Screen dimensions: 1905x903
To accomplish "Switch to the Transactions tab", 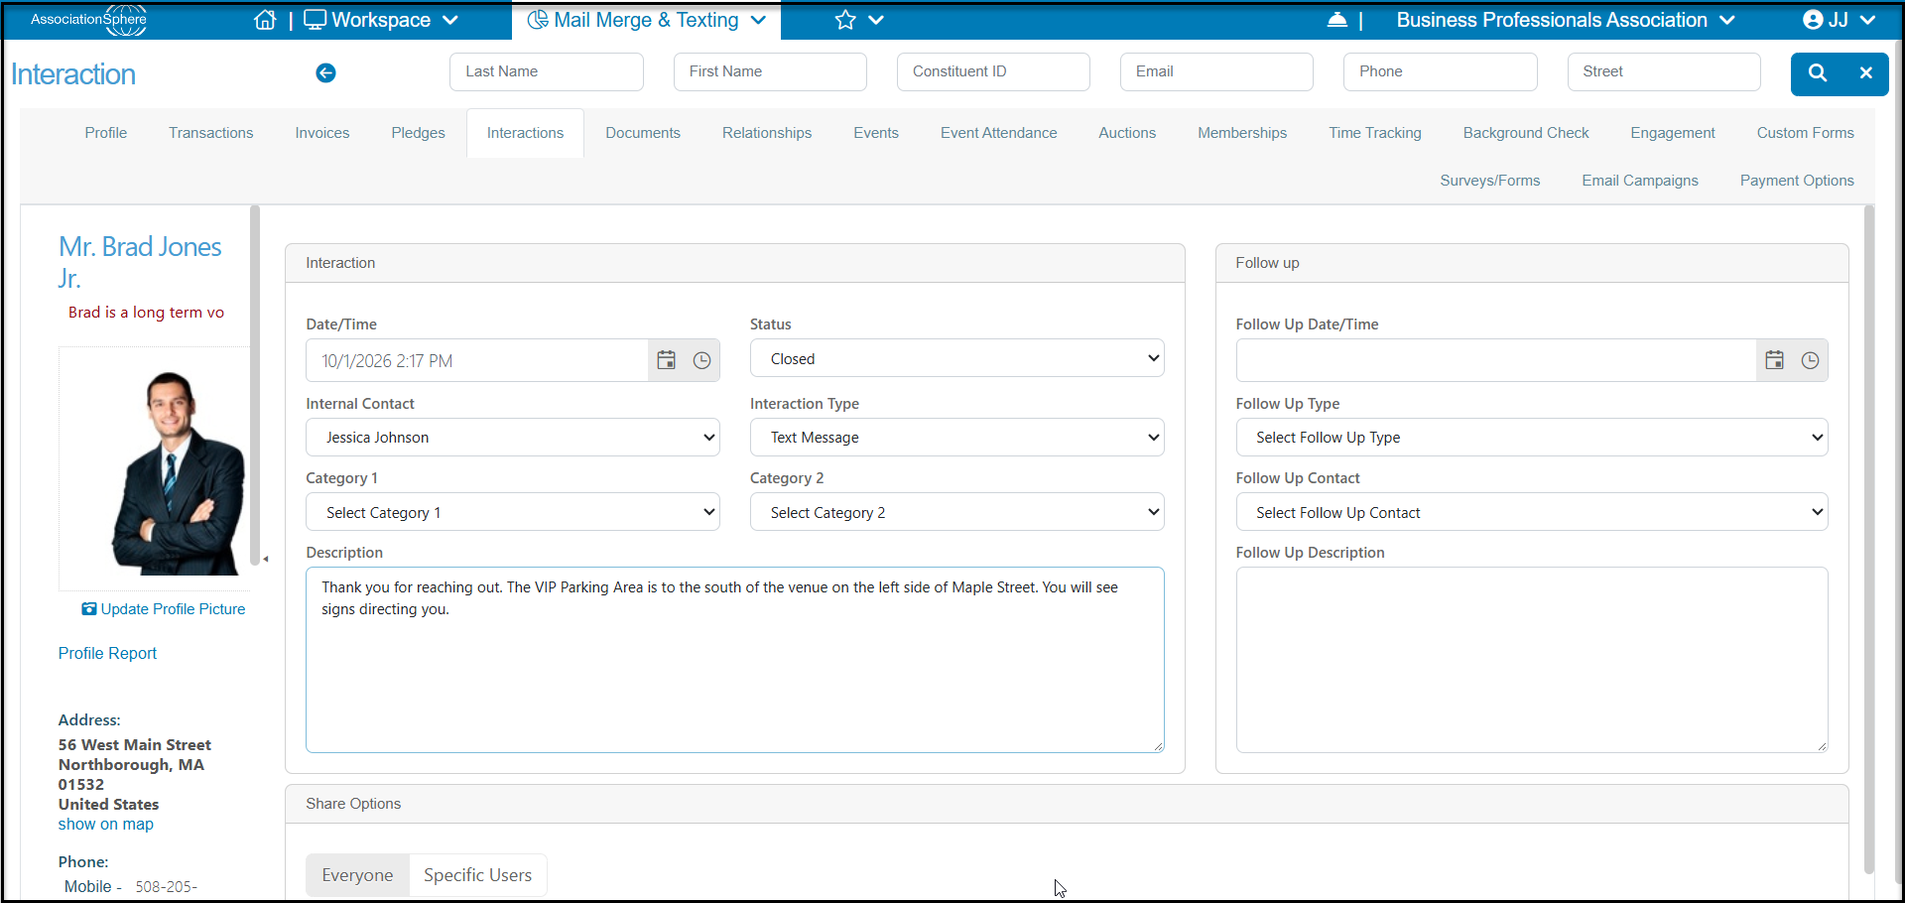I will click(x=210, y=133).
